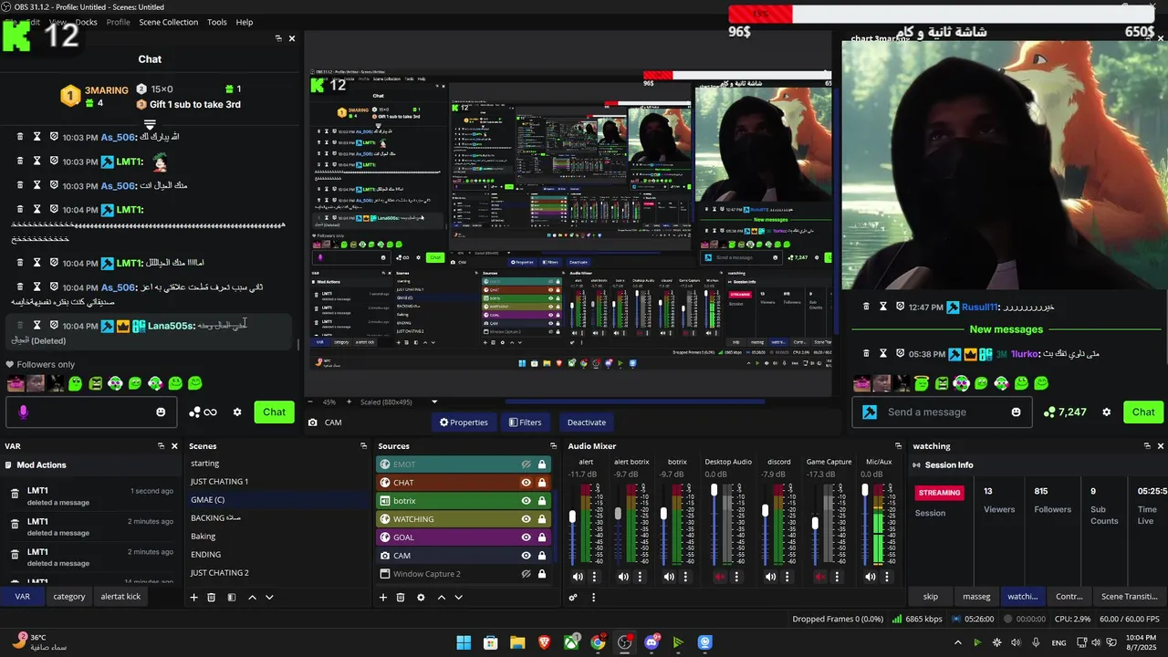This screenshot has height=657, width=1168.
Task: Click the Deactivate button
Action: click(587, 422)
